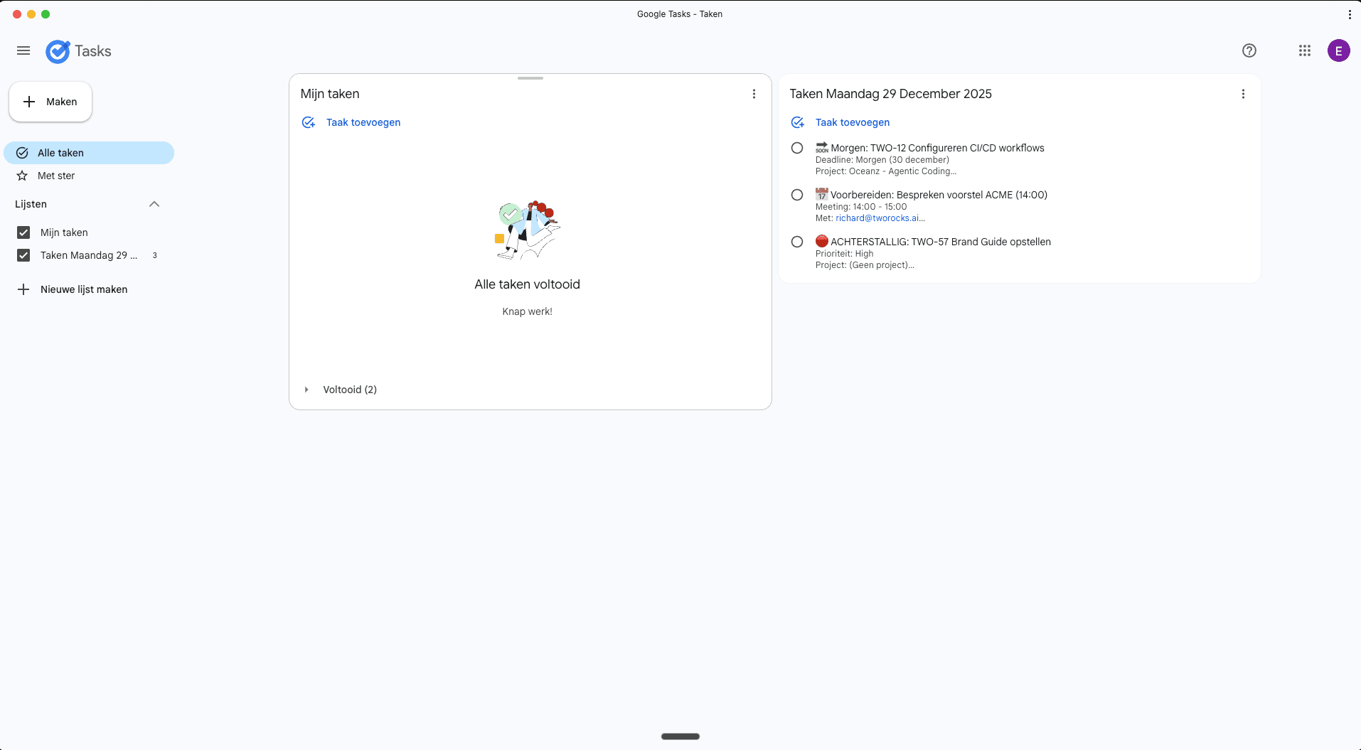Open the Google apps launcher grid
The image size is (1361, 750).
tap(1303, 50)
